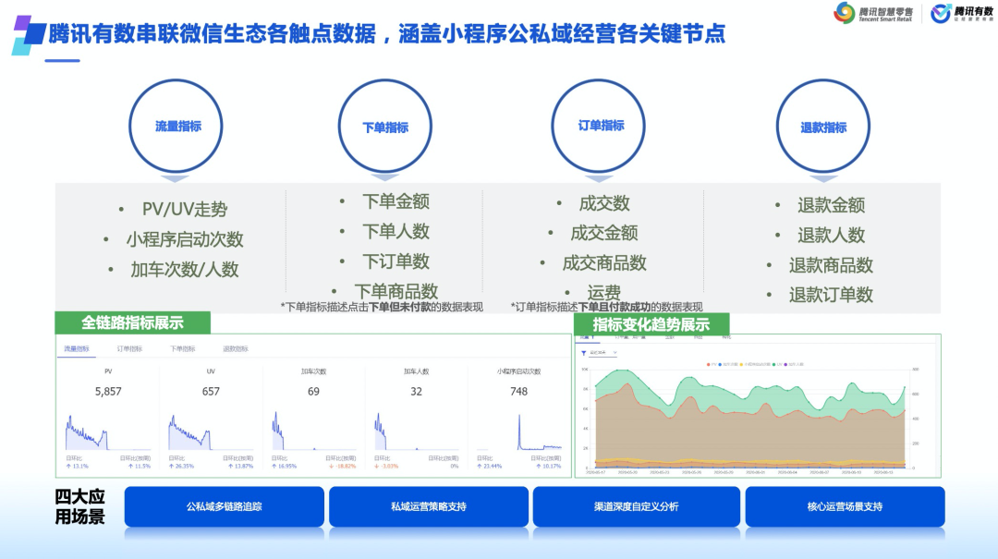Click the 下单且付款成功 footnote text

[x=615, y=307]
